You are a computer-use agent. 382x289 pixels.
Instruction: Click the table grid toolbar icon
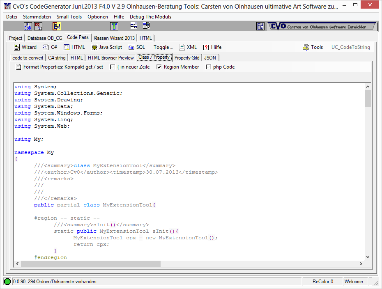[x=146, y=25]
